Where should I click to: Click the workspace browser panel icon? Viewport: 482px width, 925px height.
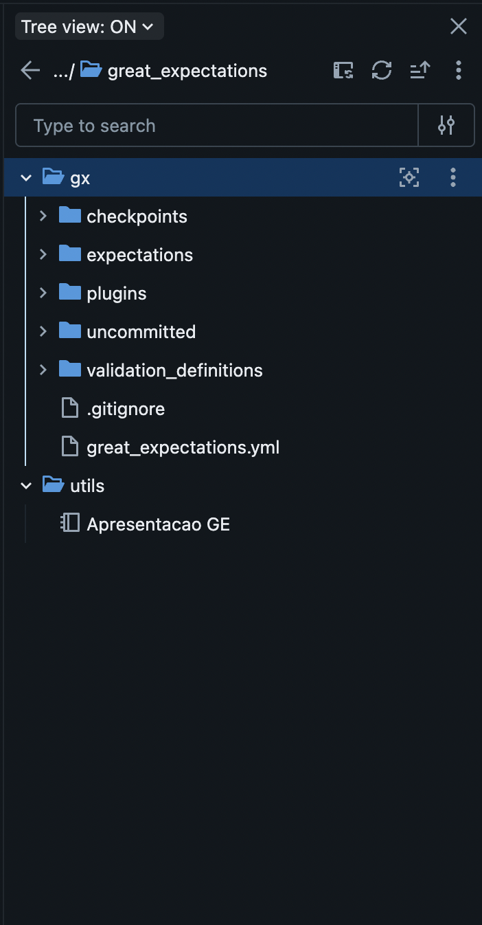[x=343, y=70]
